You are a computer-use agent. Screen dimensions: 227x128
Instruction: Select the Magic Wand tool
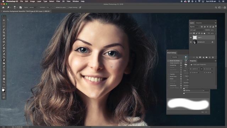point(4,30)
